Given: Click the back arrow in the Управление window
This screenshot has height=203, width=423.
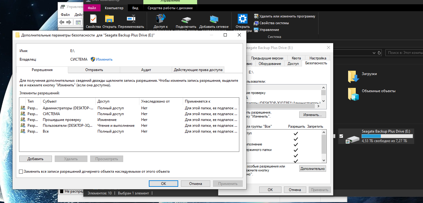Looking at the screenshot, I should tap(62, 22).
